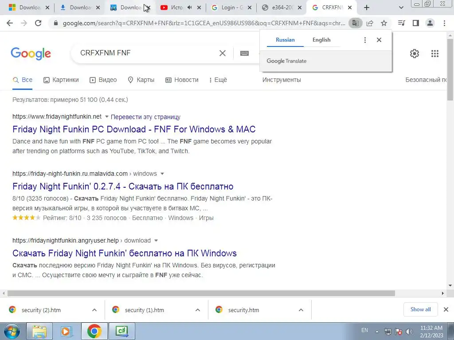Screen dimensions: 454x340
Task: Open Friday Night Funkin' 0.2.7.4 result
Action: click(123, 186)
